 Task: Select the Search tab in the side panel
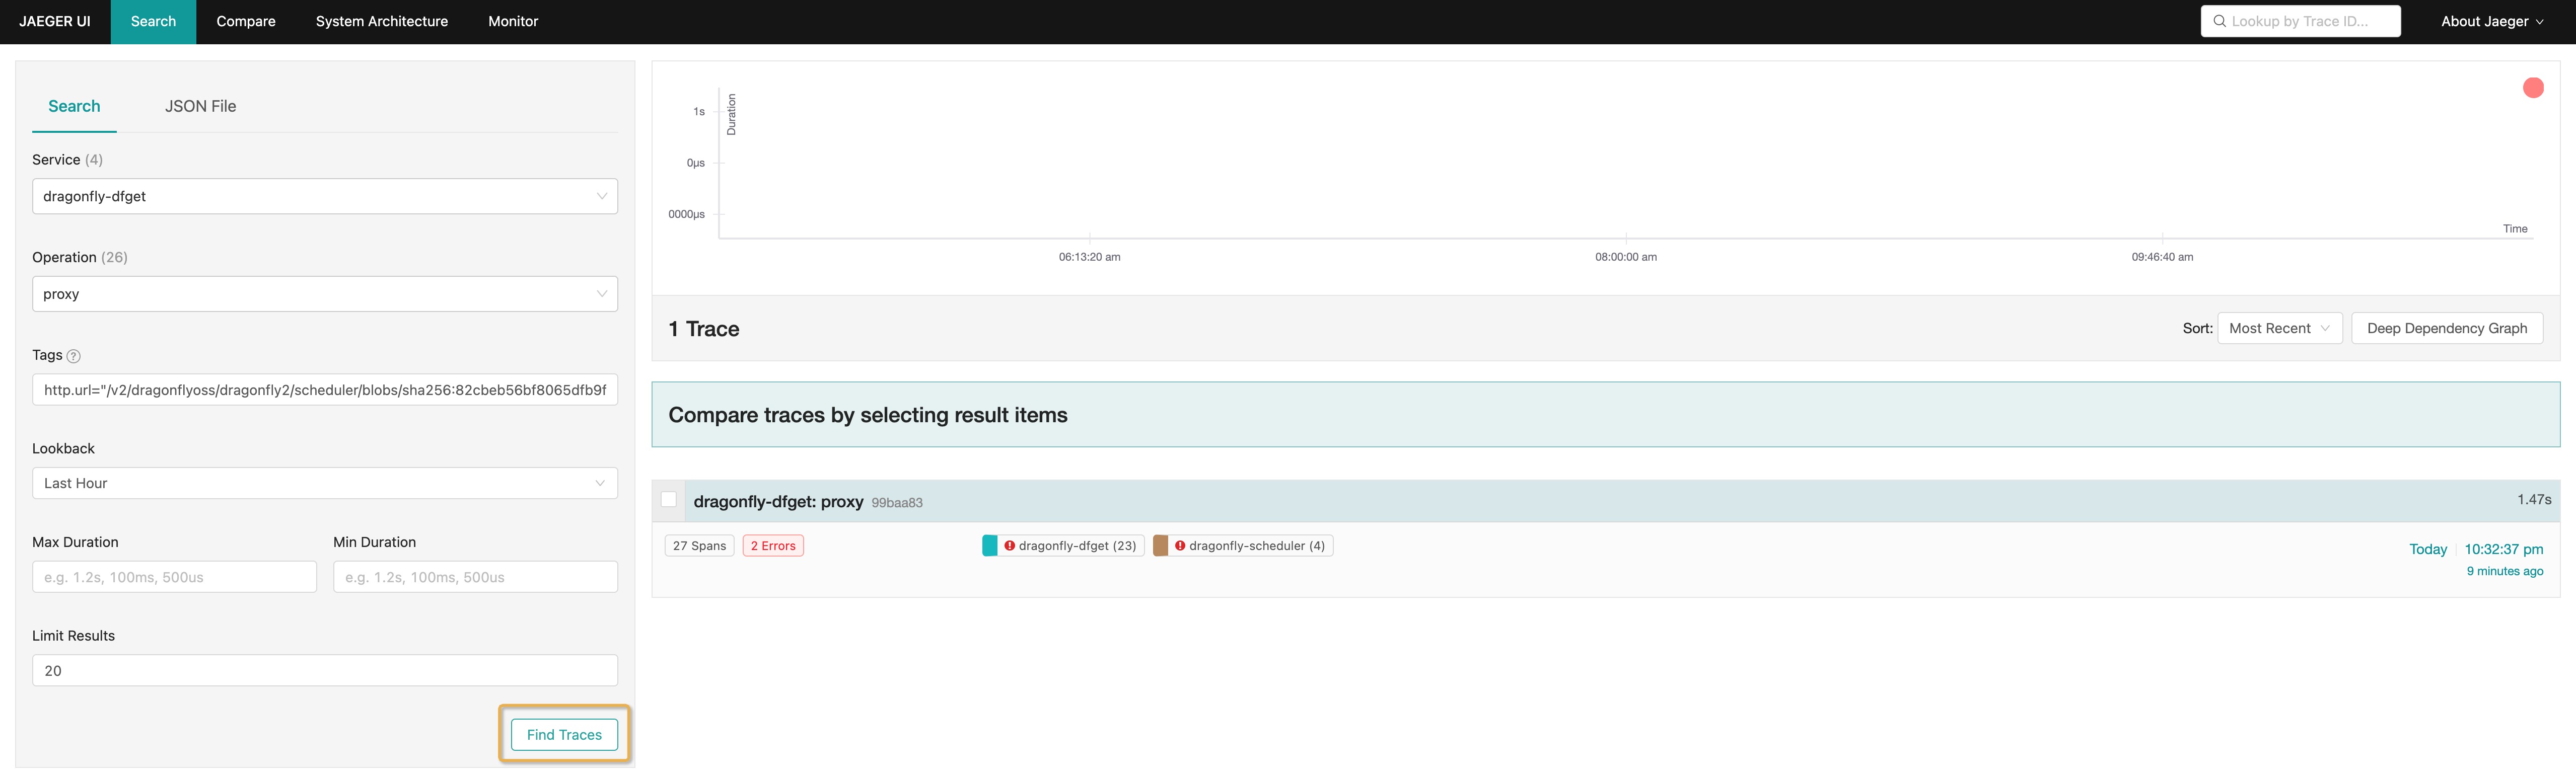pyautogui.click(x=74, y=106)
